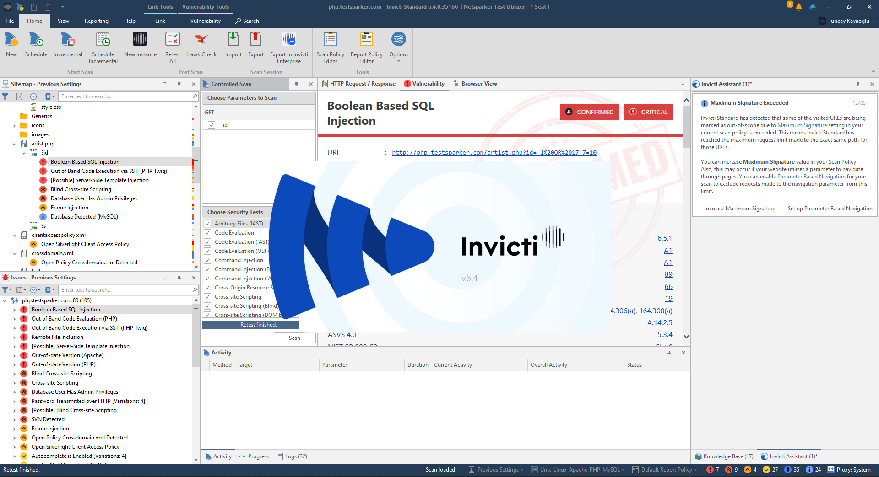The image size is (879, 477).
Task: Open the Default Report Policy dropdown
Action: [x=664, y=470]
